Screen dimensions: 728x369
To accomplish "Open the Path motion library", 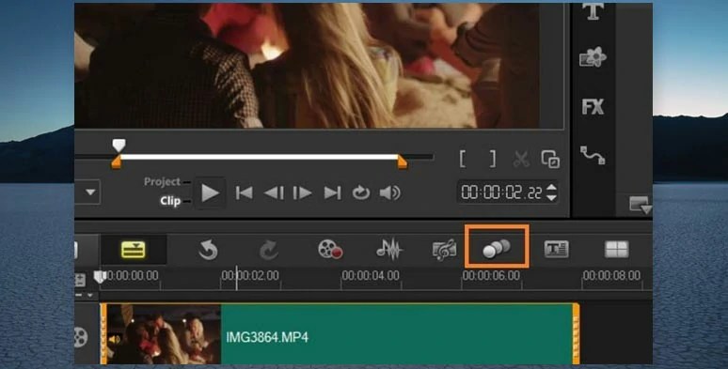I will click(593, 155).
